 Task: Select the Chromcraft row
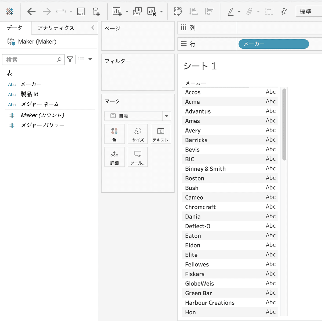click(x=230, y=207)
